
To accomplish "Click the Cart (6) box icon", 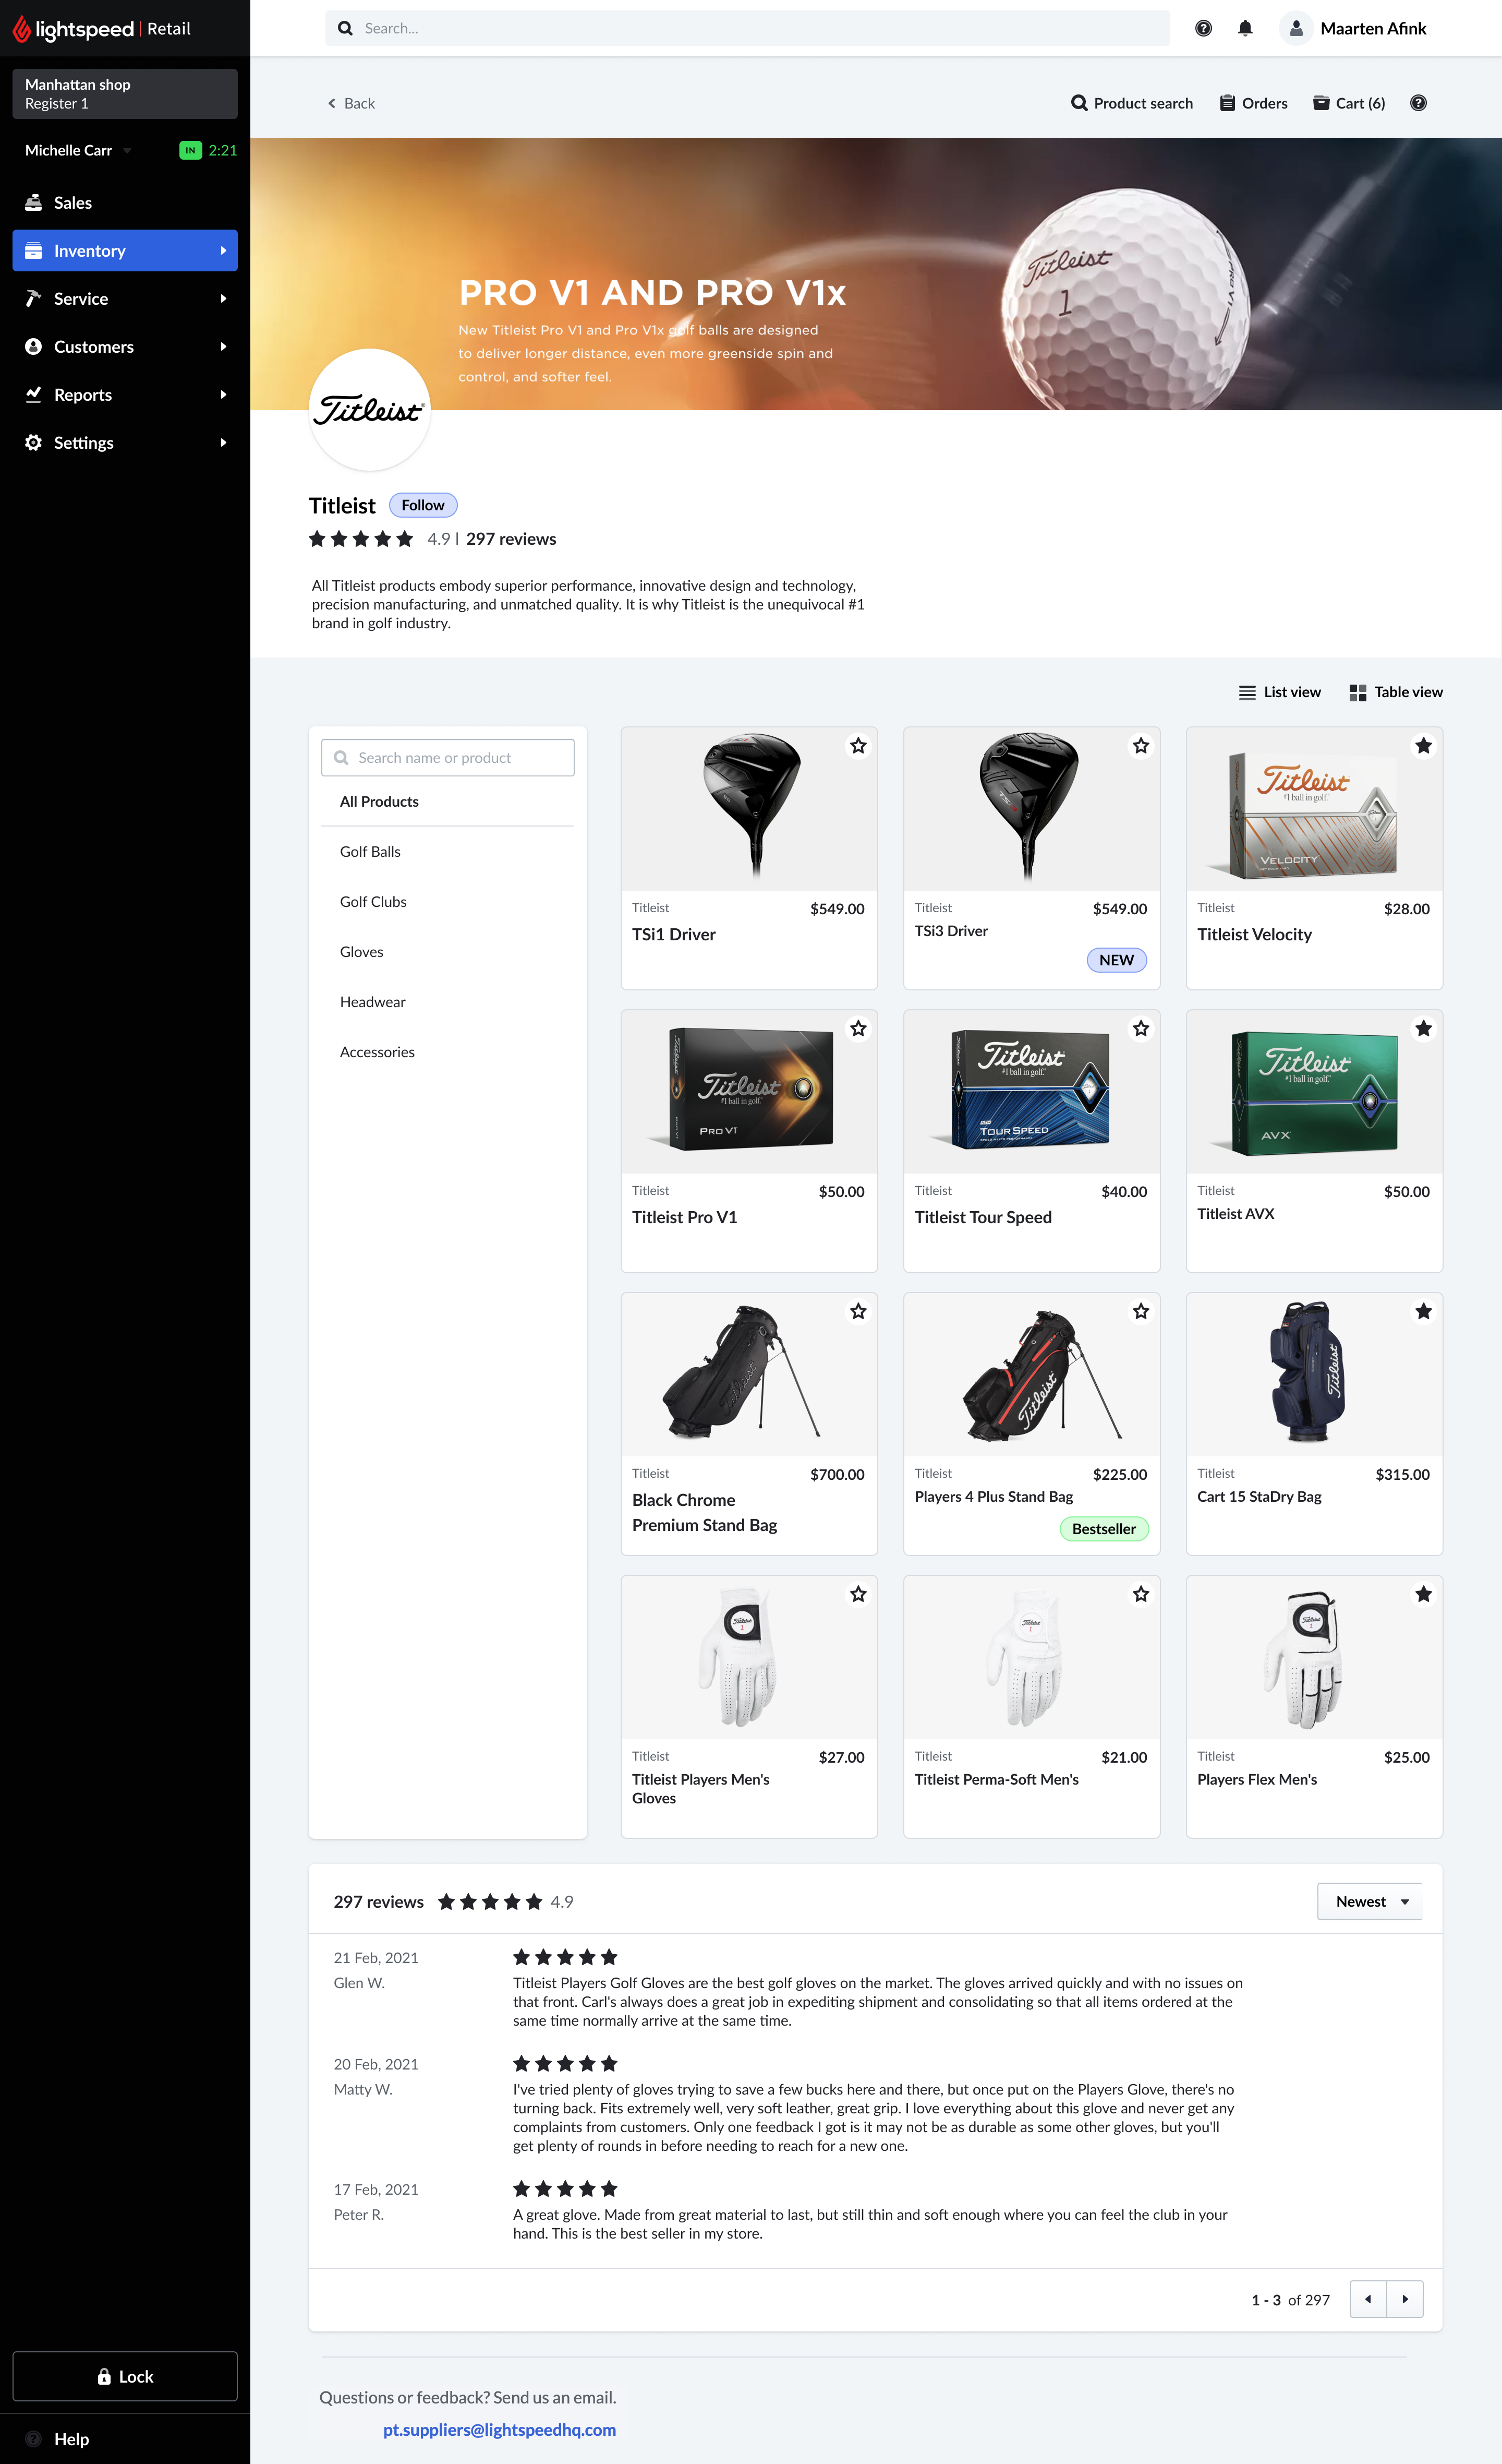I will click(x=1320, y=103).
